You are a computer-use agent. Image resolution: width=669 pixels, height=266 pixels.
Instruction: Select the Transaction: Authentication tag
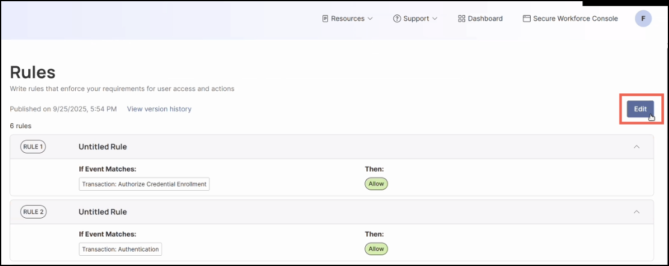(120, 249)
